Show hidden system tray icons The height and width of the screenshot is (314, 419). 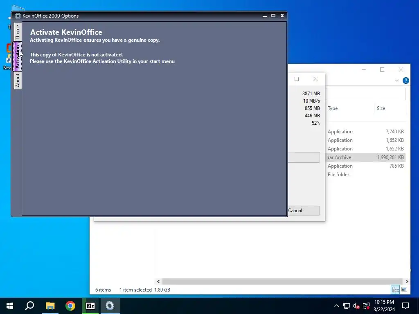tap(337, 306)
